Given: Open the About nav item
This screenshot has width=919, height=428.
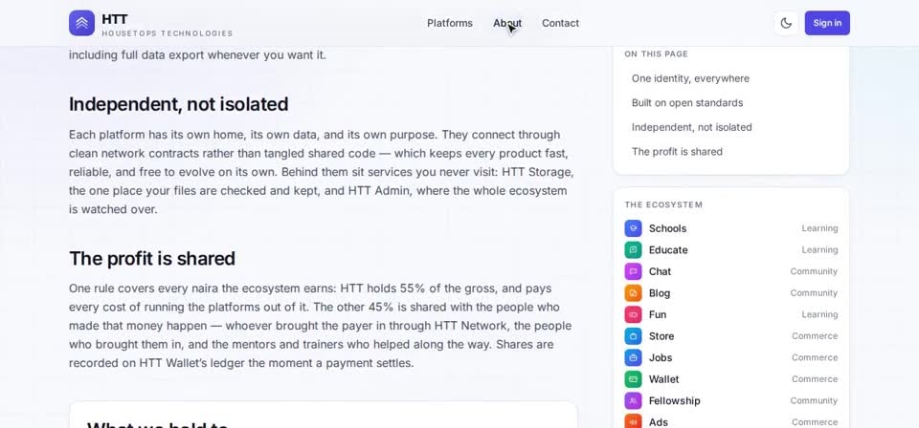Looking at the screenshot, I should click(507, 23).
